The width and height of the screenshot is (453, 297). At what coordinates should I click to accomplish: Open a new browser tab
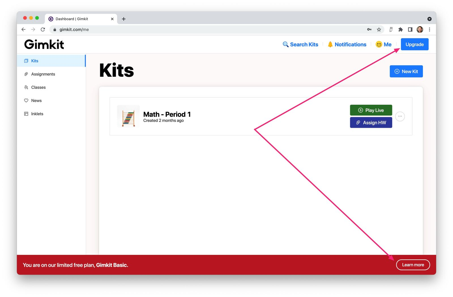tap(124, 19)
